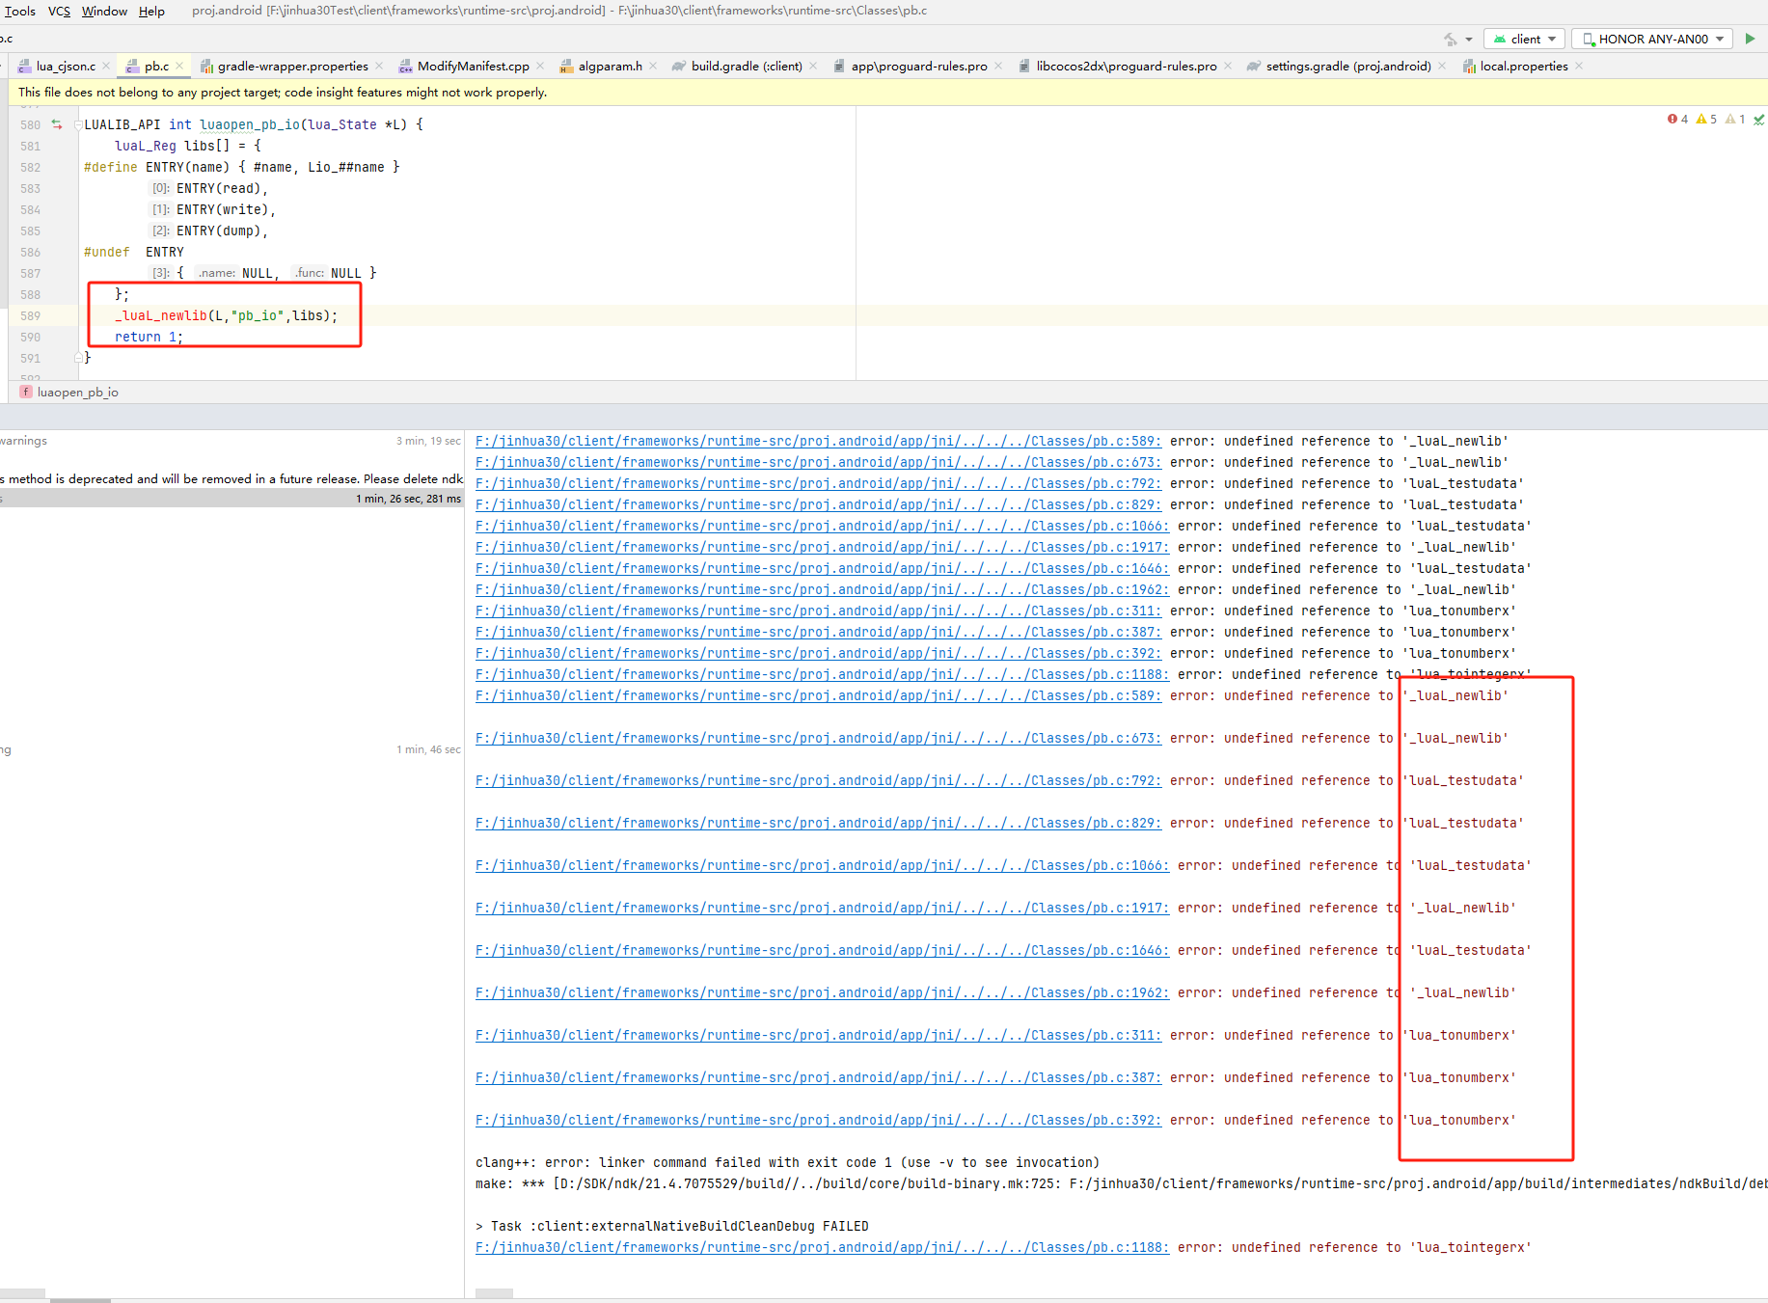Click the 'luaL_Reg libs[] = {' code line
Screen dimensions: 1768x1303
point(188,146)
